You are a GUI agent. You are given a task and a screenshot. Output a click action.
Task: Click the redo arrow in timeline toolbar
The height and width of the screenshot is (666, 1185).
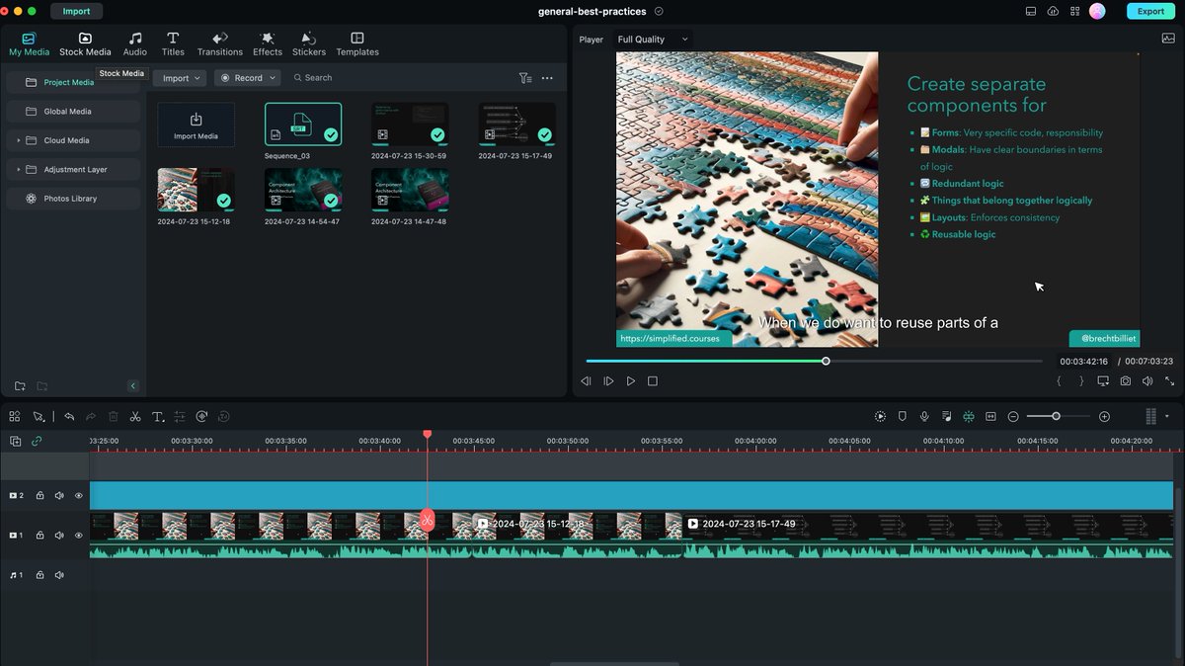tap(91, 417)
